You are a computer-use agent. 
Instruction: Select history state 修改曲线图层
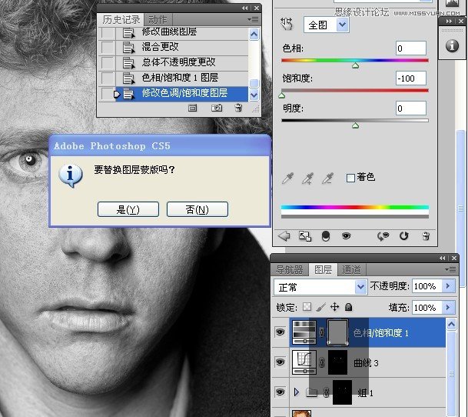coord(181,32)
